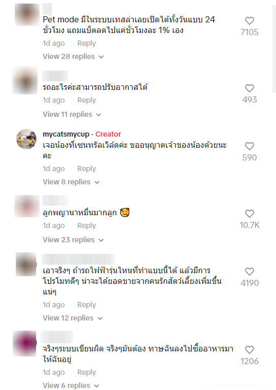Like the creator's comment with 590 likes
276x390 pixels.
(x=250, y=146)
